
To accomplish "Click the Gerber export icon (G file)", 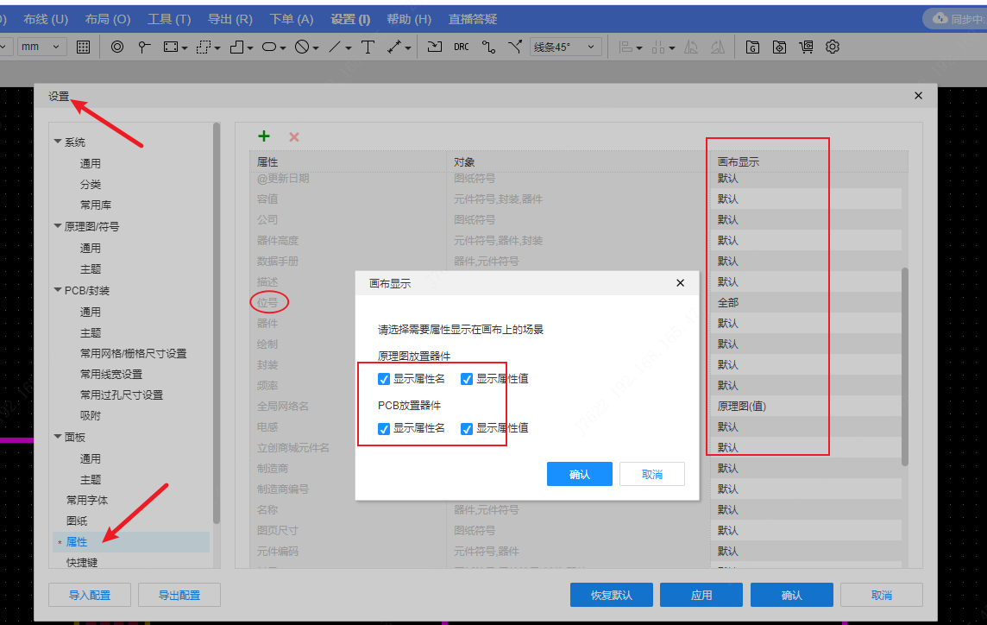I will (752, 47).
